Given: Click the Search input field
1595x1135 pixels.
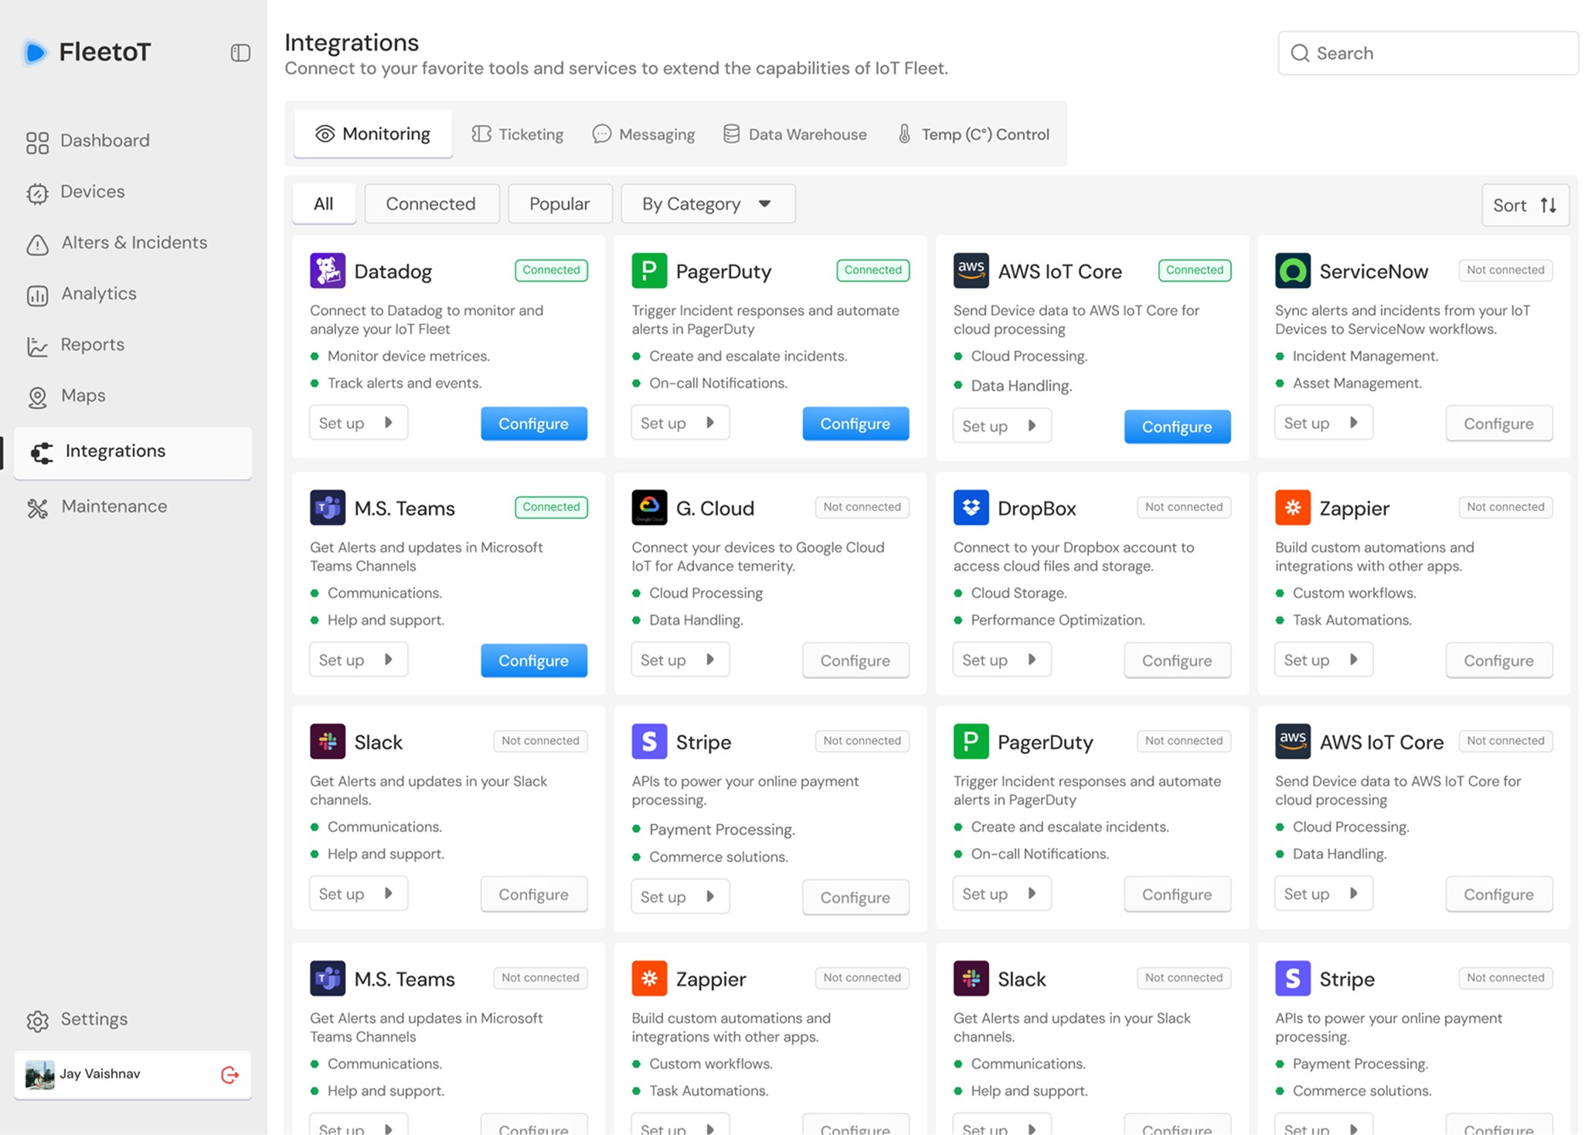Looking at the screenshot, I should tap(1428, 53).
